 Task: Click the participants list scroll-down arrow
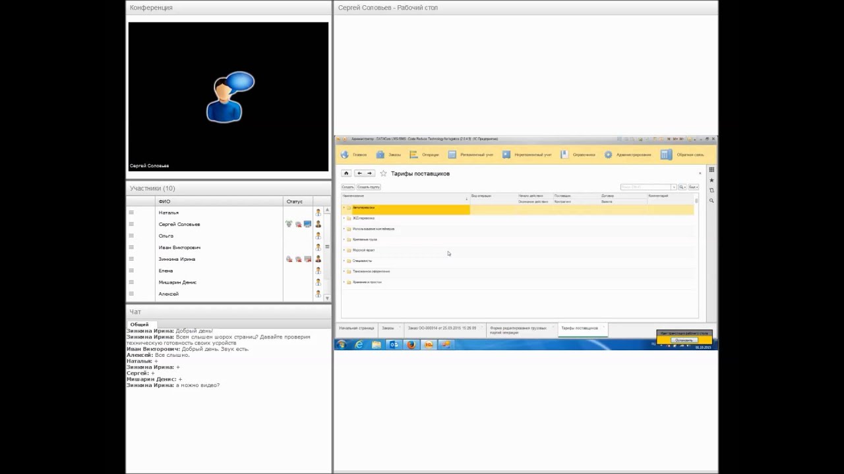328,299
